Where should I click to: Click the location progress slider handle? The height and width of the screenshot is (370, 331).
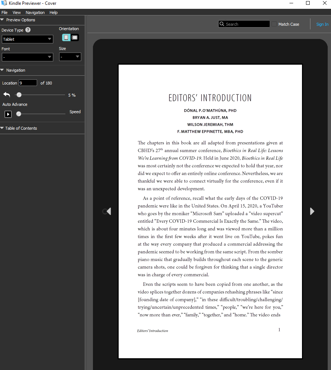pyautogui.click(x=19, y=95)
